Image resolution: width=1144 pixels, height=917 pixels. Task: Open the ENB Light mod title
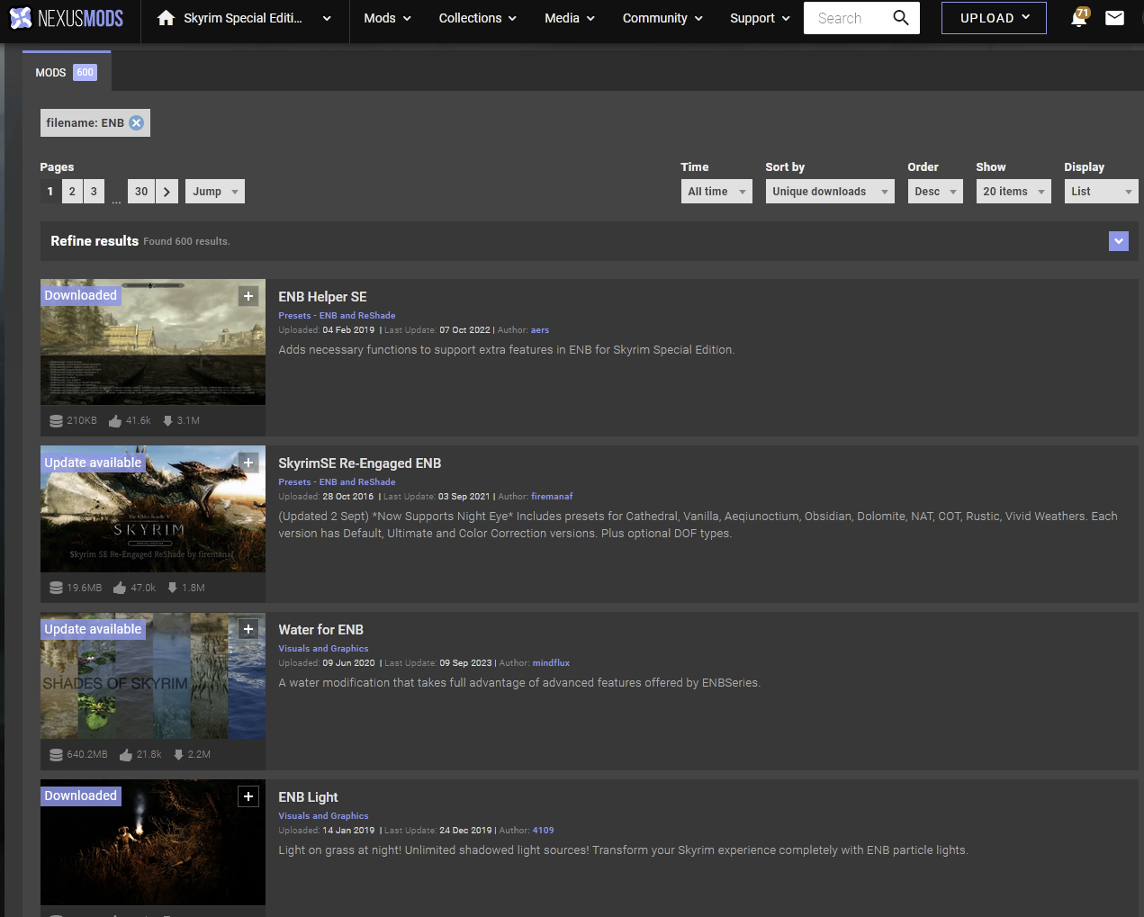(309, 797)
